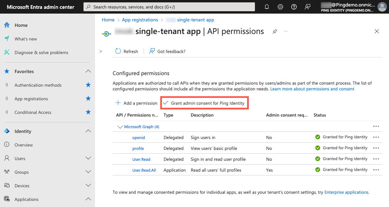Open the notifications bell

267,6
